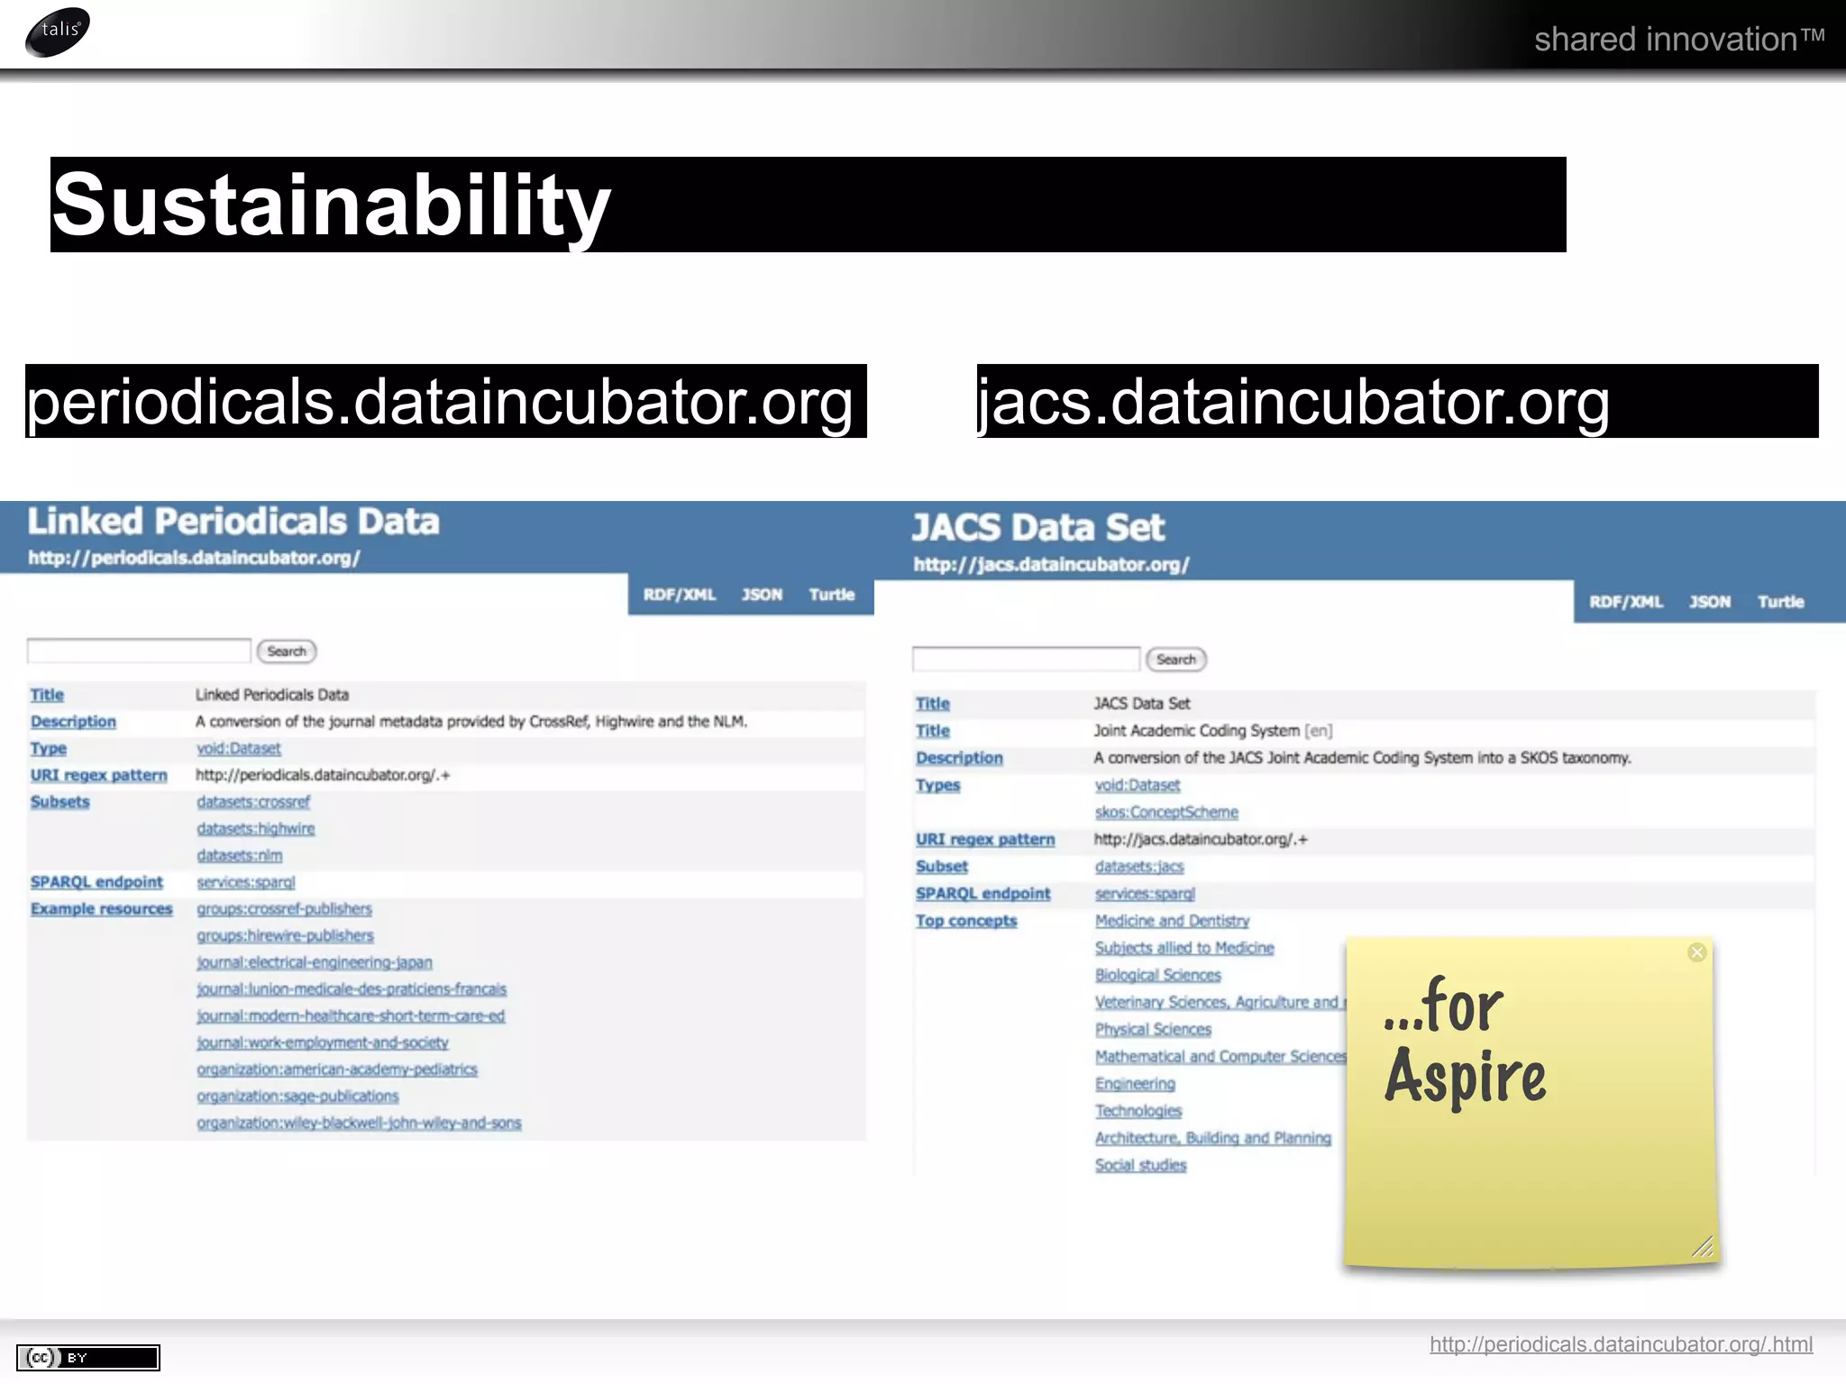
Task: Open the Biological Sciences concept
Action: point(1157,975)
